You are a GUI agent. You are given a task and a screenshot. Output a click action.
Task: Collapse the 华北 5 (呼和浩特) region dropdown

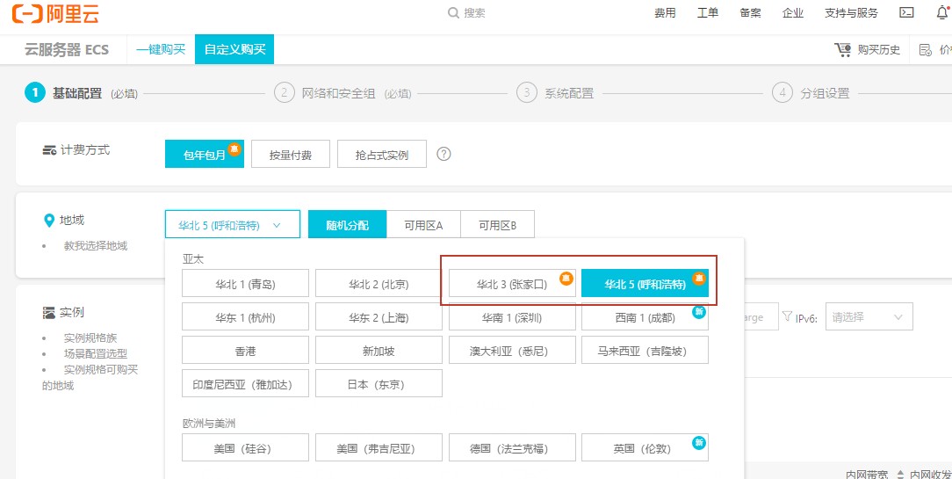pyautogui.click(x=232, y=225)
